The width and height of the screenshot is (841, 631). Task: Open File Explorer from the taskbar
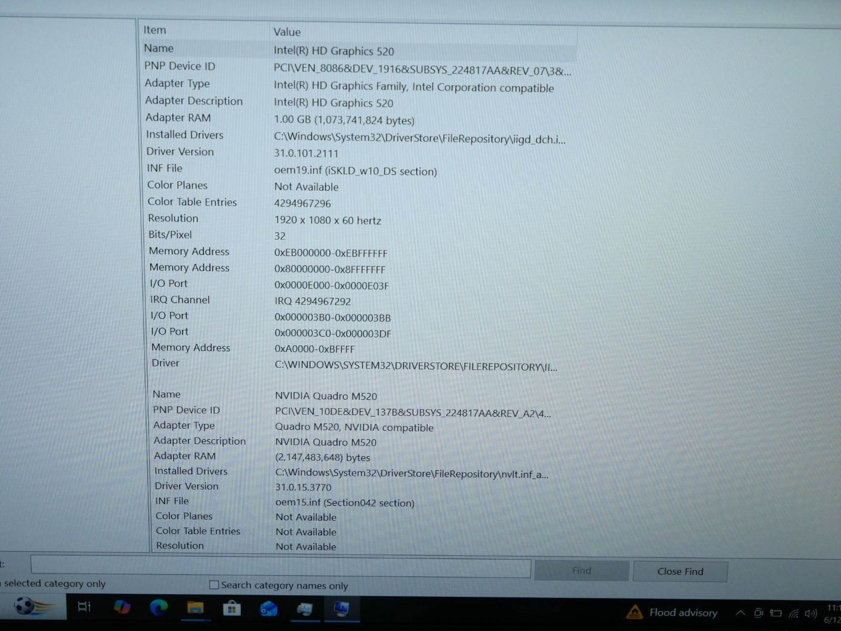click(195, 608)
